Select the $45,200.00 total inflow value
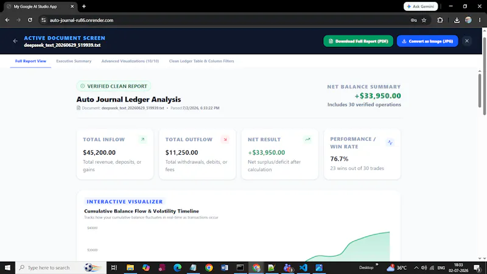The height and width of the screenshot is (274, 487). click(99, 153)
